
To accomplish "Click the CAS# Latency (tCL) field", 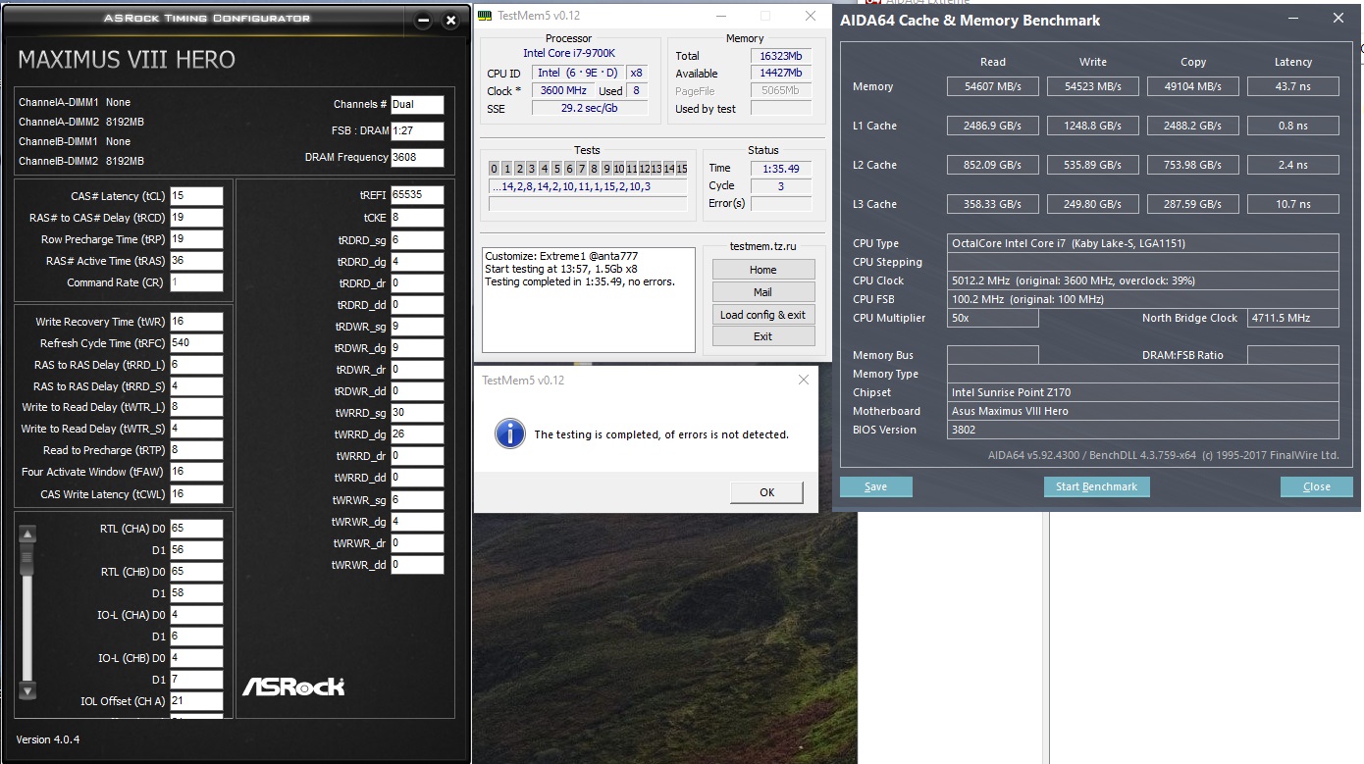I will (196, 196).
